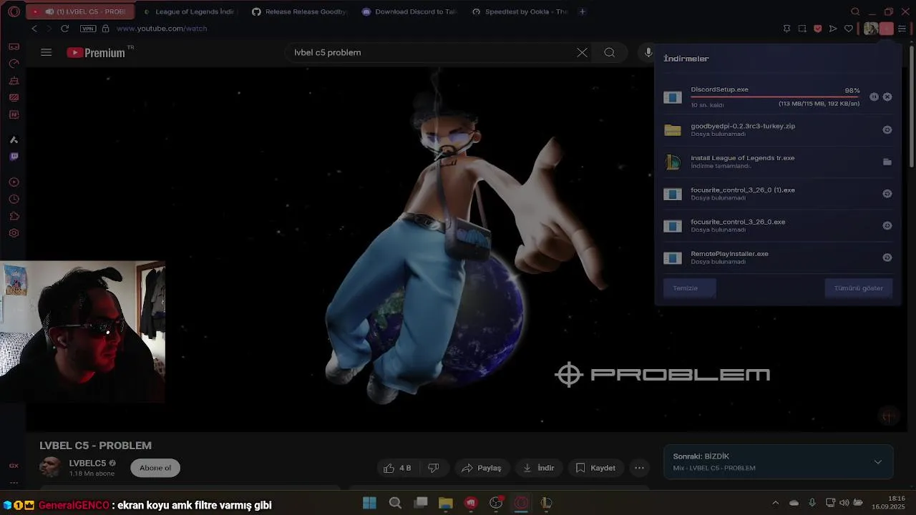Screen dimensions: 916x515
Task: Open History clock icon in sidebar
Action: click(14, 200)
